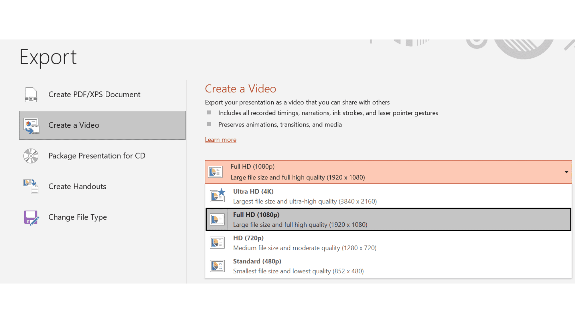Click the Ultra HD (4K) starred slide icon
The image size is (575, 323).
pos(217,195)
